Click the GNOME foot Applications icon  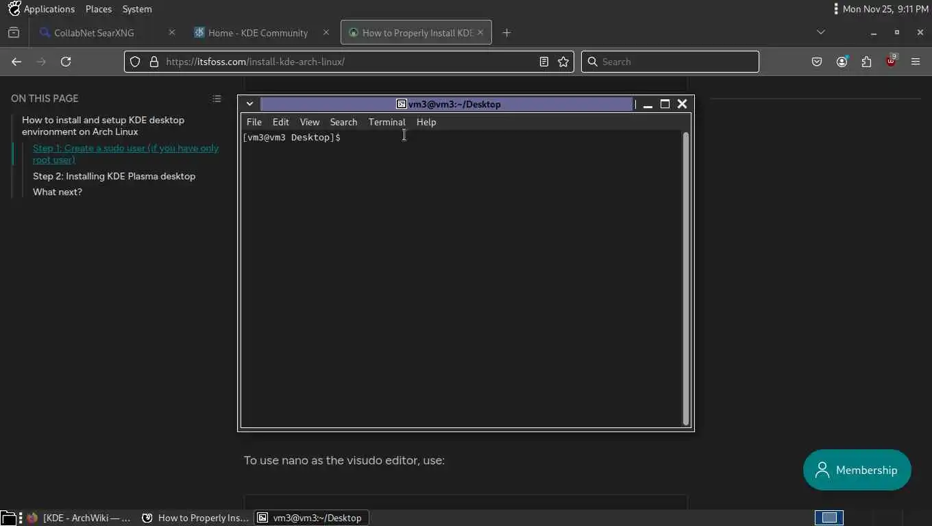click(14, 9)
